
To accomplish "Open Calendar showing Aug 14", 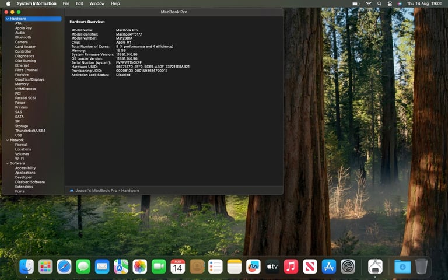I will pyautogui.click(x=177, y=266).
